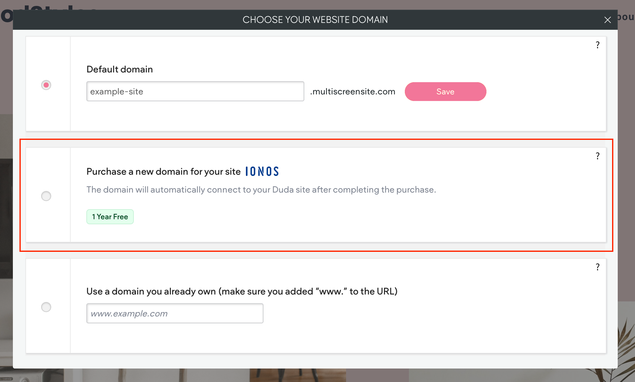Select the Purchase a new domain option
The image size is (635, 382).
46,196
